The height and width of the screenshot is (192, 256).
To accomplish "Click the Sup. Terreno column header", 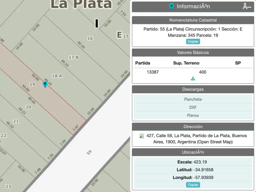I will tap(186, 63).
